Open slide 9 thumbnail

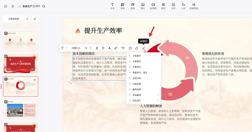pos(21,127)
